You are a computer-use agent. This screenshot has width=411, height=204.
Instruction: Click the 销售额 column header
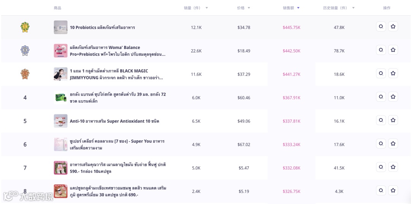(289, 8)
